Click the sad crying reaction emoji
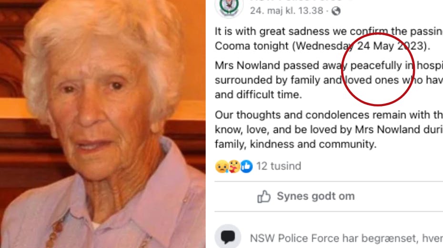 click(222, 166)
